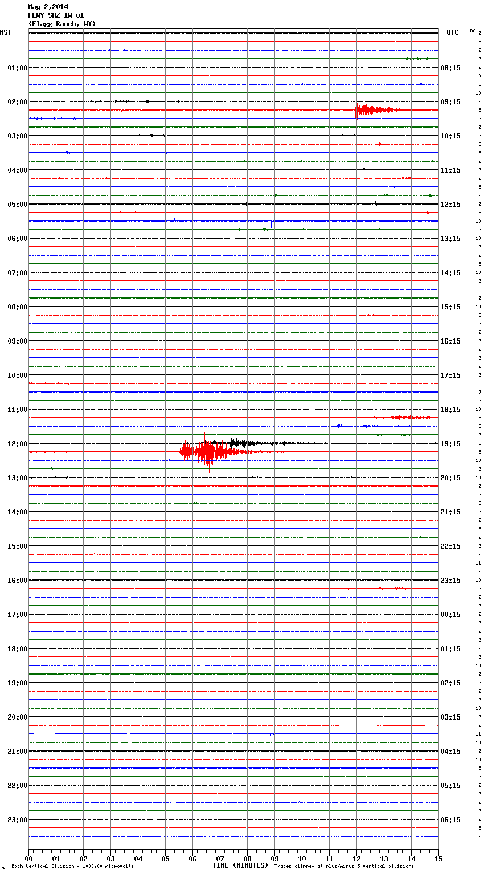Click the '(Flagg Ranch, WY)' station name

[62, 24]
